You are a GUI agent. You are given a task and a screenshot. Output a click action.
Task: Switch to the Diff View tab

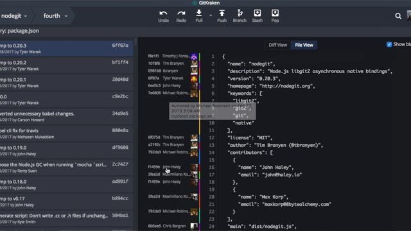pyautogui.click(x=278, y=45)
